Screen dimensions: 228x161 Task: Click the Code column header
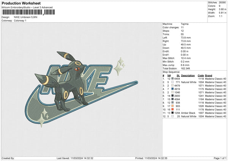201,76
